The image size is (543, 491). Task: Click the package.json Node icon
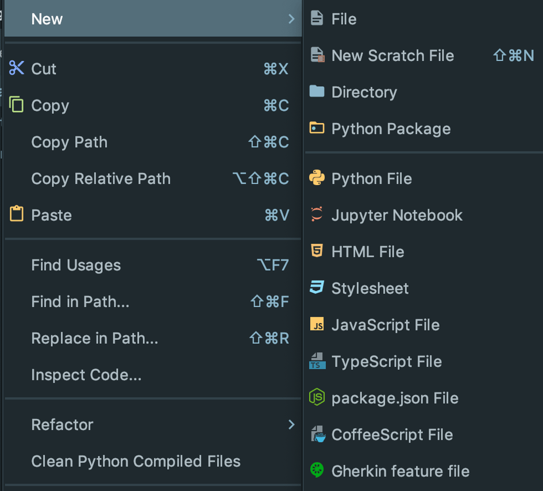pyautogui.click(x=317, y=398)
